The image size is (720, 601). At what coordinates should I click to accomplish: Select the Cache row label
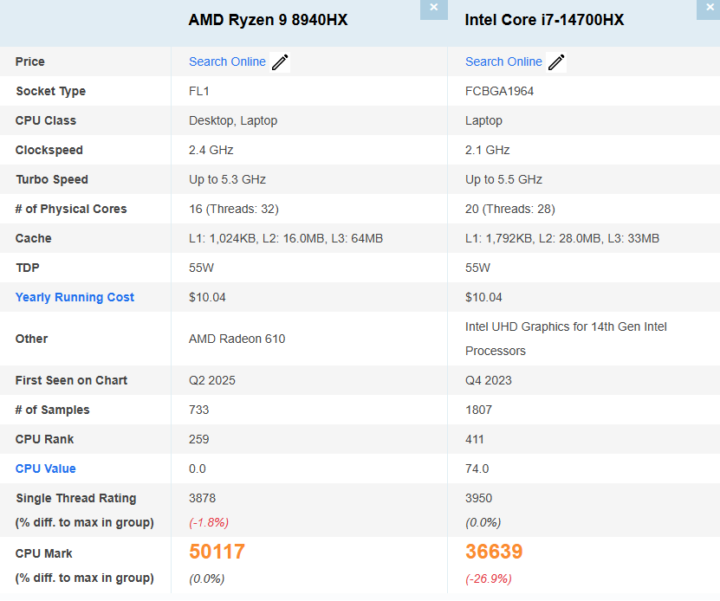click(33, 238)
